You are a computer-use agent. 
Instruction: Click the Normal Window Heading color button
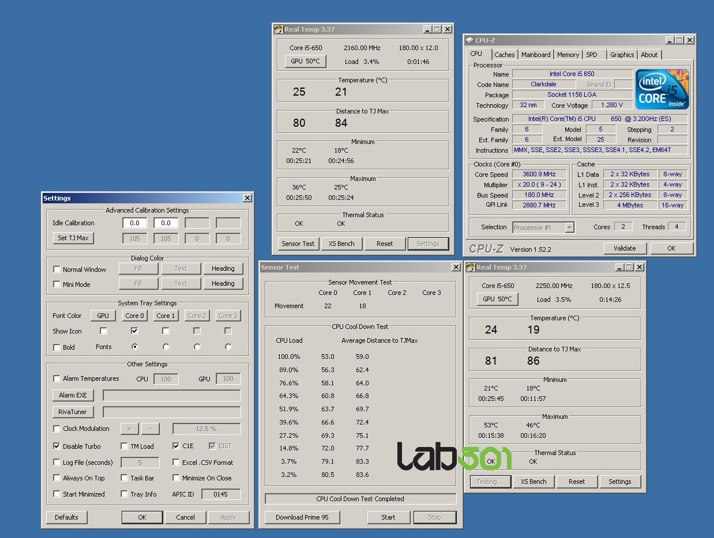(x=223, y=268)
